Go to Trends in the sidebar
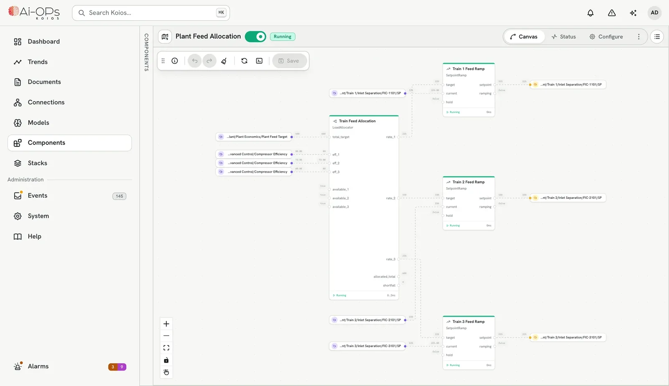669x386 pixels. coord(69,62)
